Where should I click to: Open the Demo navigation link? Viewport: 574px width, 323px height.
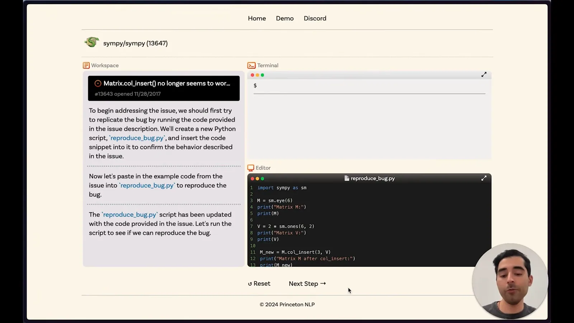pos(285,18)
